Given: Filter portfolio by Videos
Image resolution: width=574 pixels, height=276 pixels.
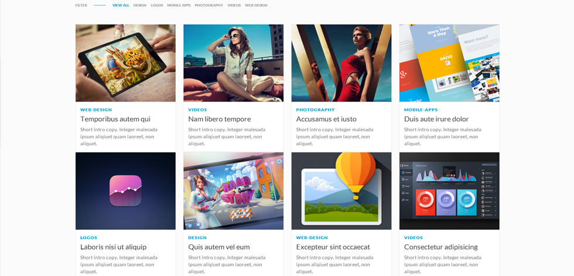Looking at the screenshot, I should click(234, 5).
